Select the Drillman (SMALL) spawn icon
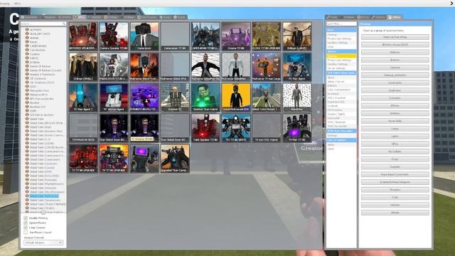 (x=83, y=67)
